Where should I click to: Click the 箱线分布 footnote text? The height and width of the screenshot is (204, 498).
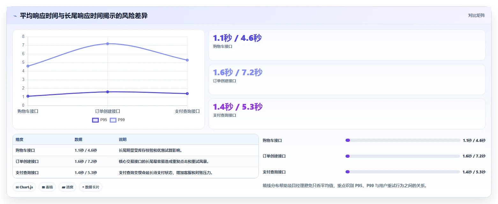[345, 186]
